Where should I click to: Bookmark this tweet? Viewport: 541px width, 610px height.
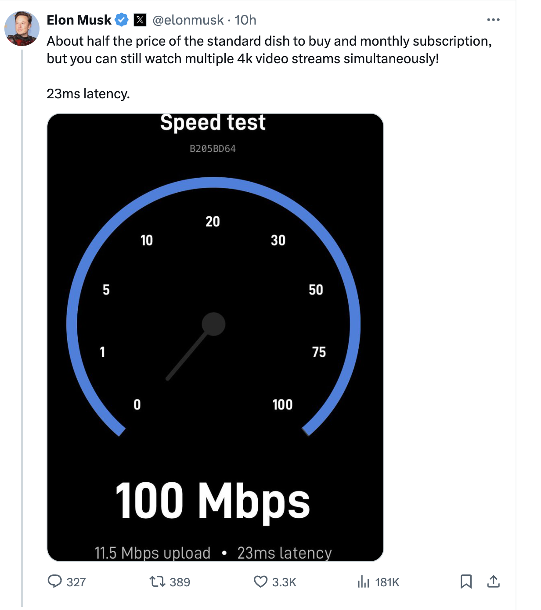(x=466, y=581)
